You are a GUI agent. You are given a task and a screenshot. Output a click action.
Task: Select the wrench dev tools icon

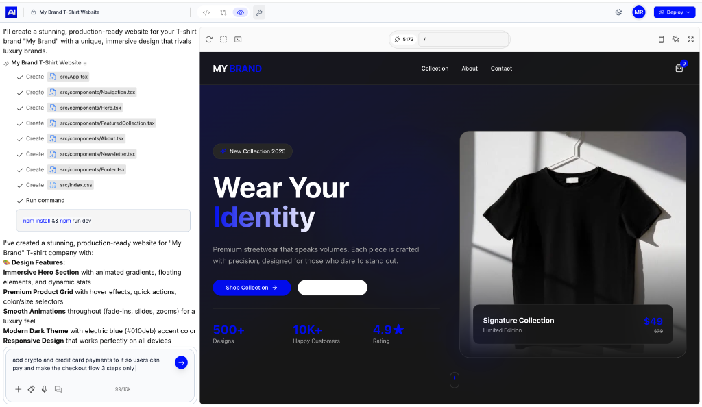(259, 12)
